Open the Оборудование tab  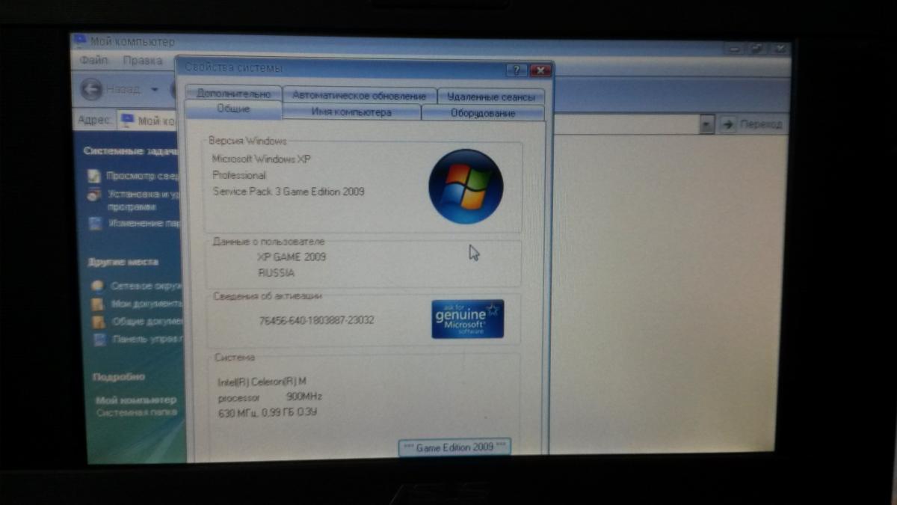483,113
